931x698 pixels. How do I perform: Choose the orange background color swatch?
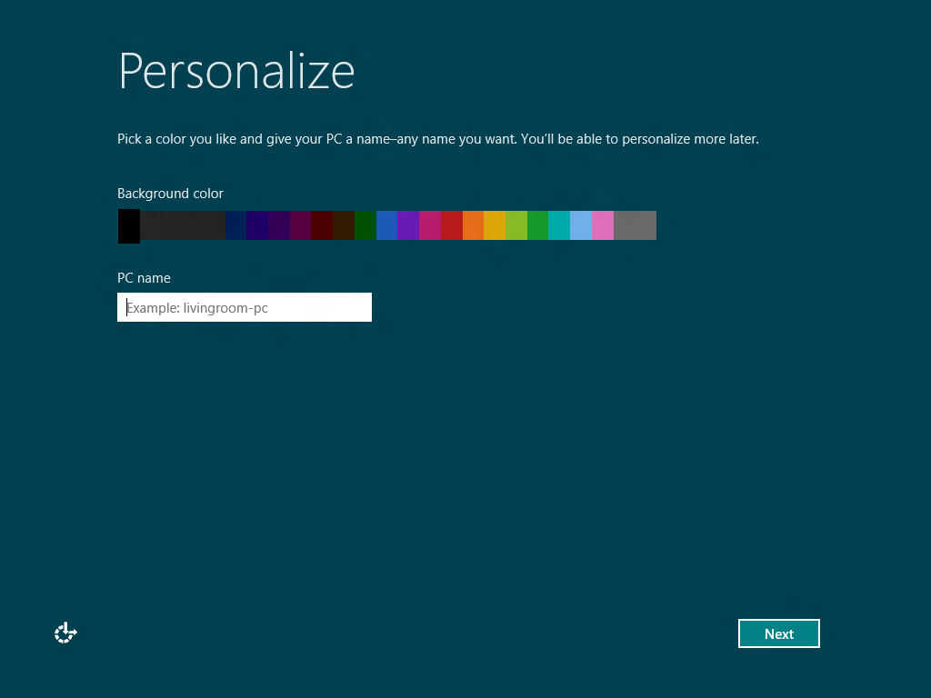473,225
